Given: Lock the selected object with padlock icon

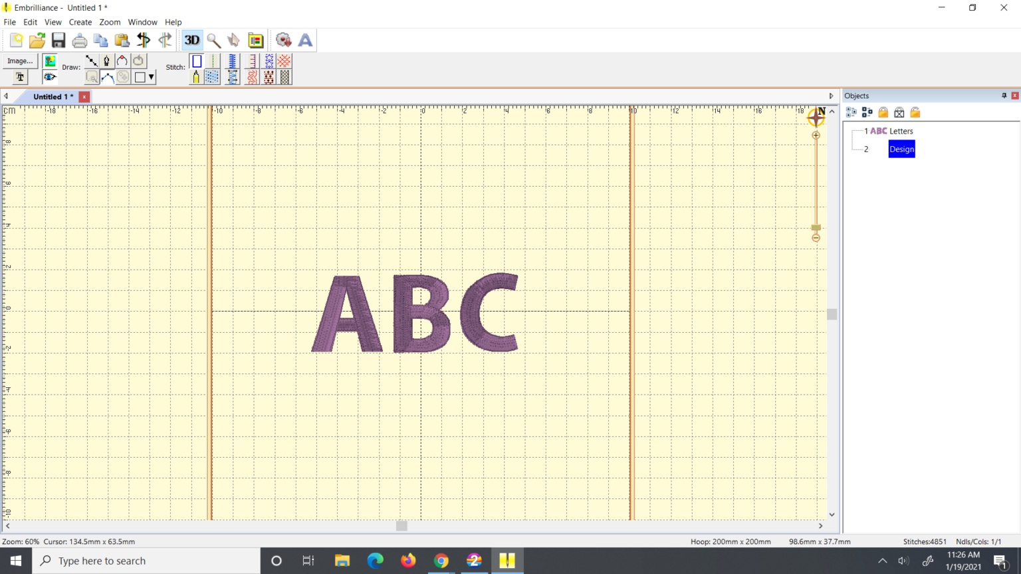Looking at the screenshot, I should [x=883, y=112].
